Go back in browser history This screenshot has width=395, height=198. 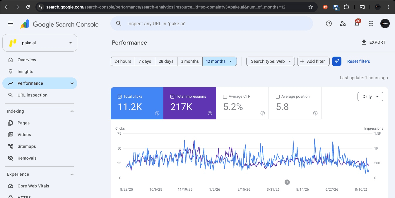[7, 7]
